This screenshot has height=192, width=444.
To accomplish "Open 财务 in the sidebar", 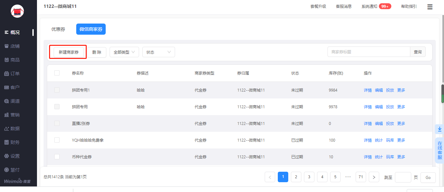I will click(x=15, y=142).
